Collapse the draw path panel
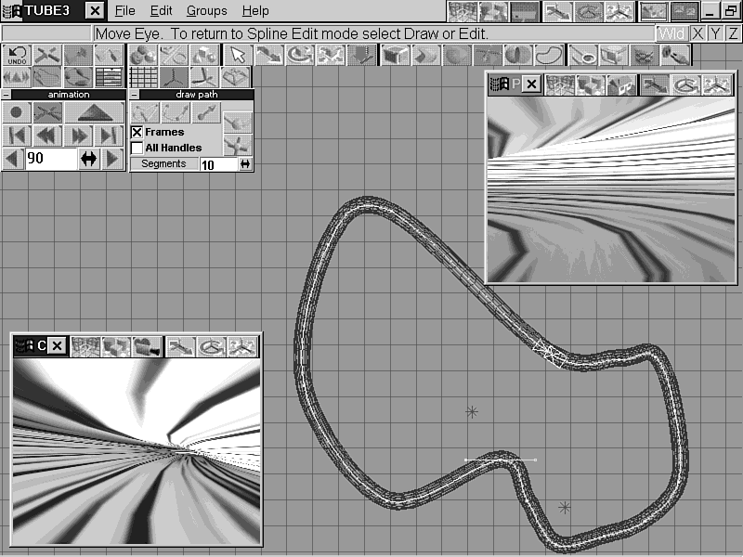The height and width of the screenshot is (557, 743). (136, 94)
